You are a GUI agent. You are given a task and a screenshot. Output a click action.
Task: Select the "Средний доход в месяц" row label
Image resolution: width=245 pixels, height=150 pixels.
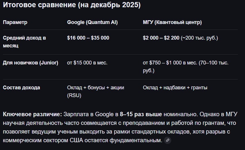click(24, 42)
